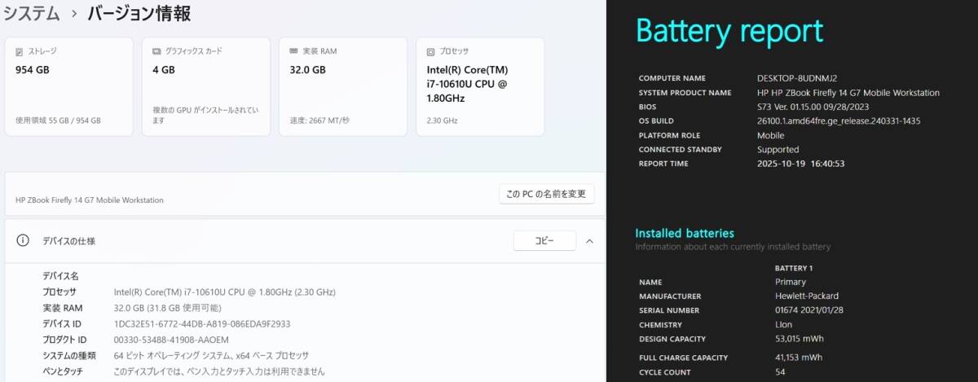Click the processor value Intel(R) Core(TM) i7-10610U row
The height and width of the screenshot is (382, 978).
point(225,292)
